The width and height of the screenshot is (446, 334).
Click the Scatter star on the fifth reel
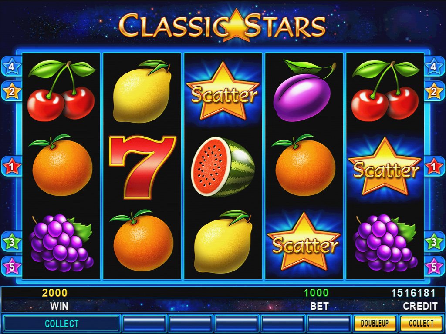tap(385, 167)
